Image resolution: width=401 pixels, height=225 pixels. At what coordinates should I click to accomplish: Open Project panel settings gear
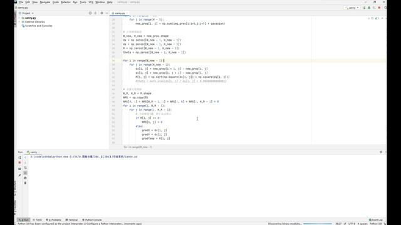[x=102, y=13]
